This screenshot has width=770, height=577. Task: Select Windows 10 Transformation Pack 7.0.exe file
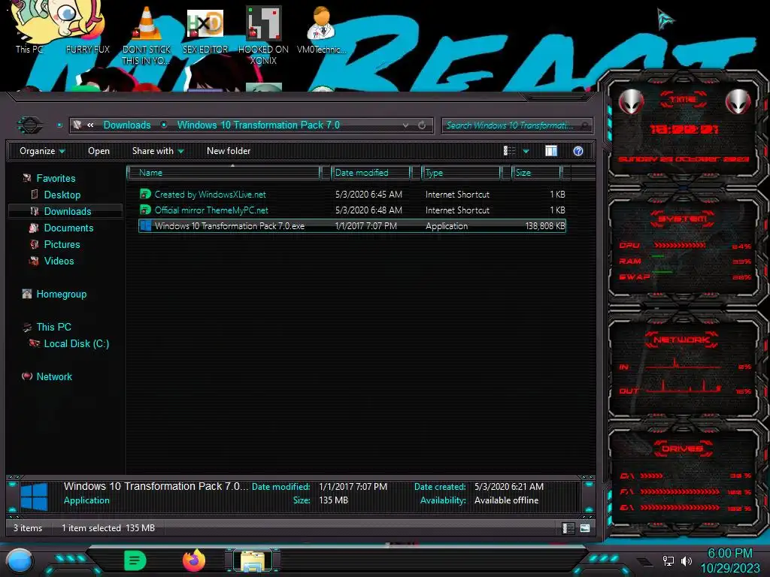353,225
